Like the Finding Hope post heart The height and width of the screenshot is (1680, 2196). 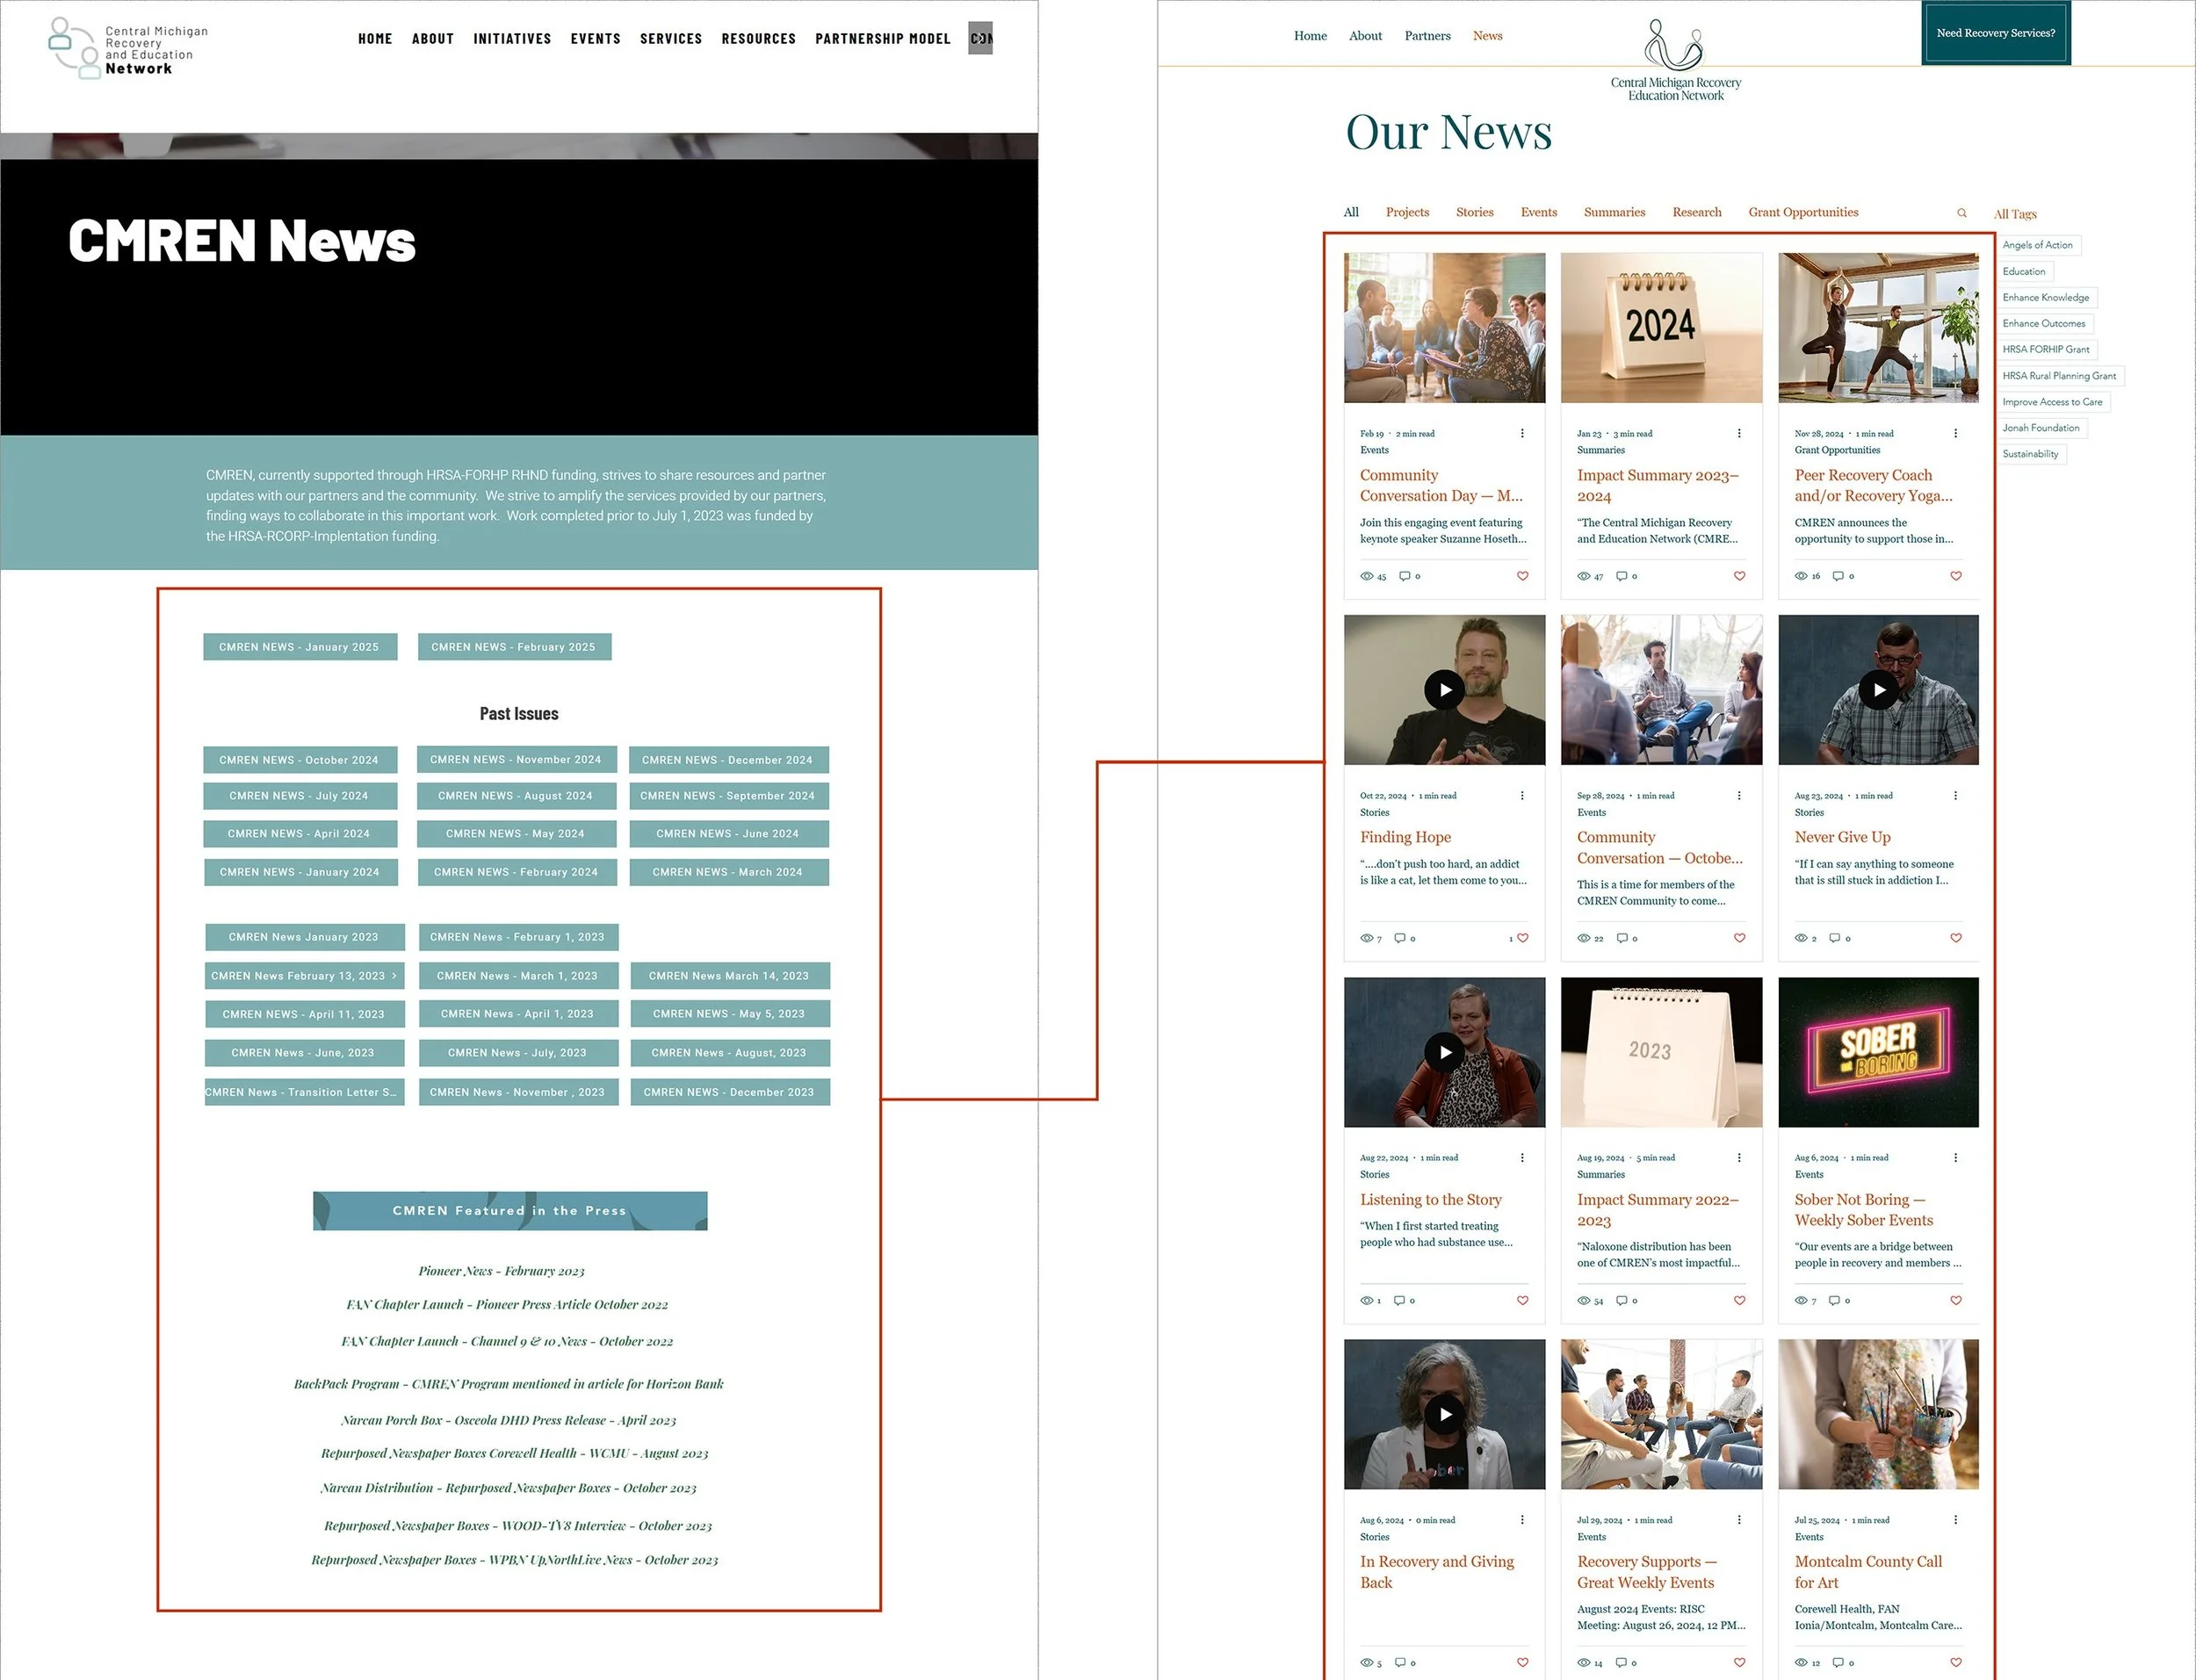pyautogui.click(x=1522, y=938)
